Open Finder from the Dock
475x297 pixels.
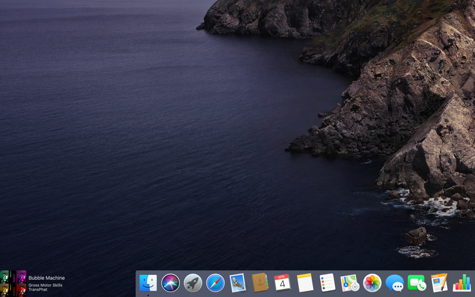[148, 283]
